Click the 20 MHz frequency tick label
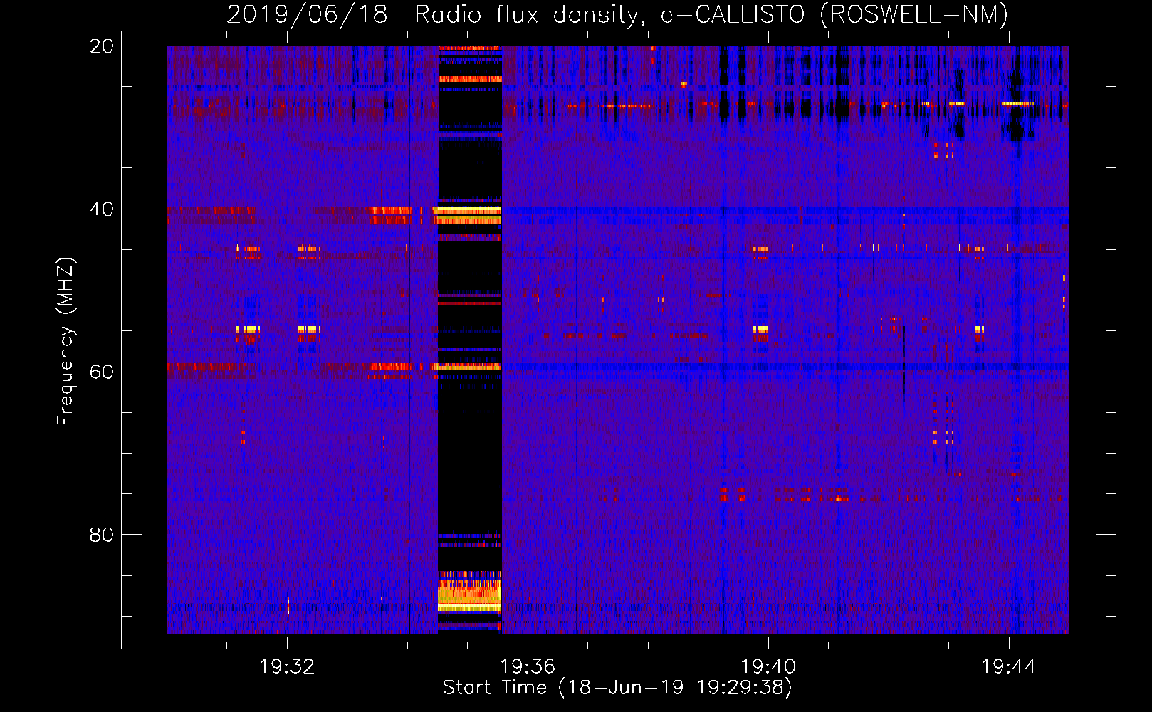The image size is (1152, 712). point(101,46)
